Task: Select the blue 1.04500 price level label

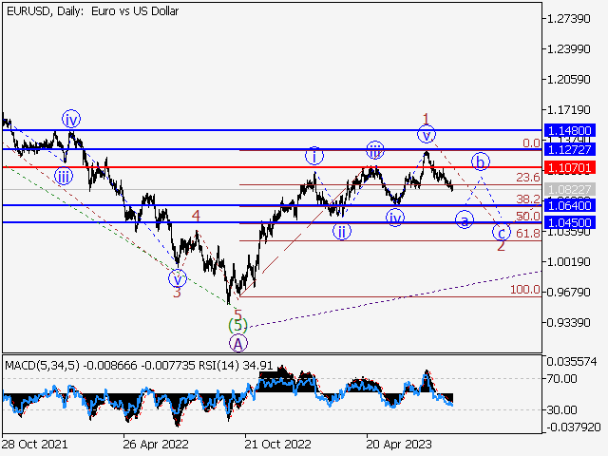Action: point(570,223)
